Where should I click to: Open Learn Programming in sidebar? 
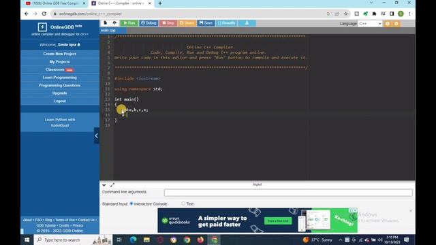tap(60, 78)
